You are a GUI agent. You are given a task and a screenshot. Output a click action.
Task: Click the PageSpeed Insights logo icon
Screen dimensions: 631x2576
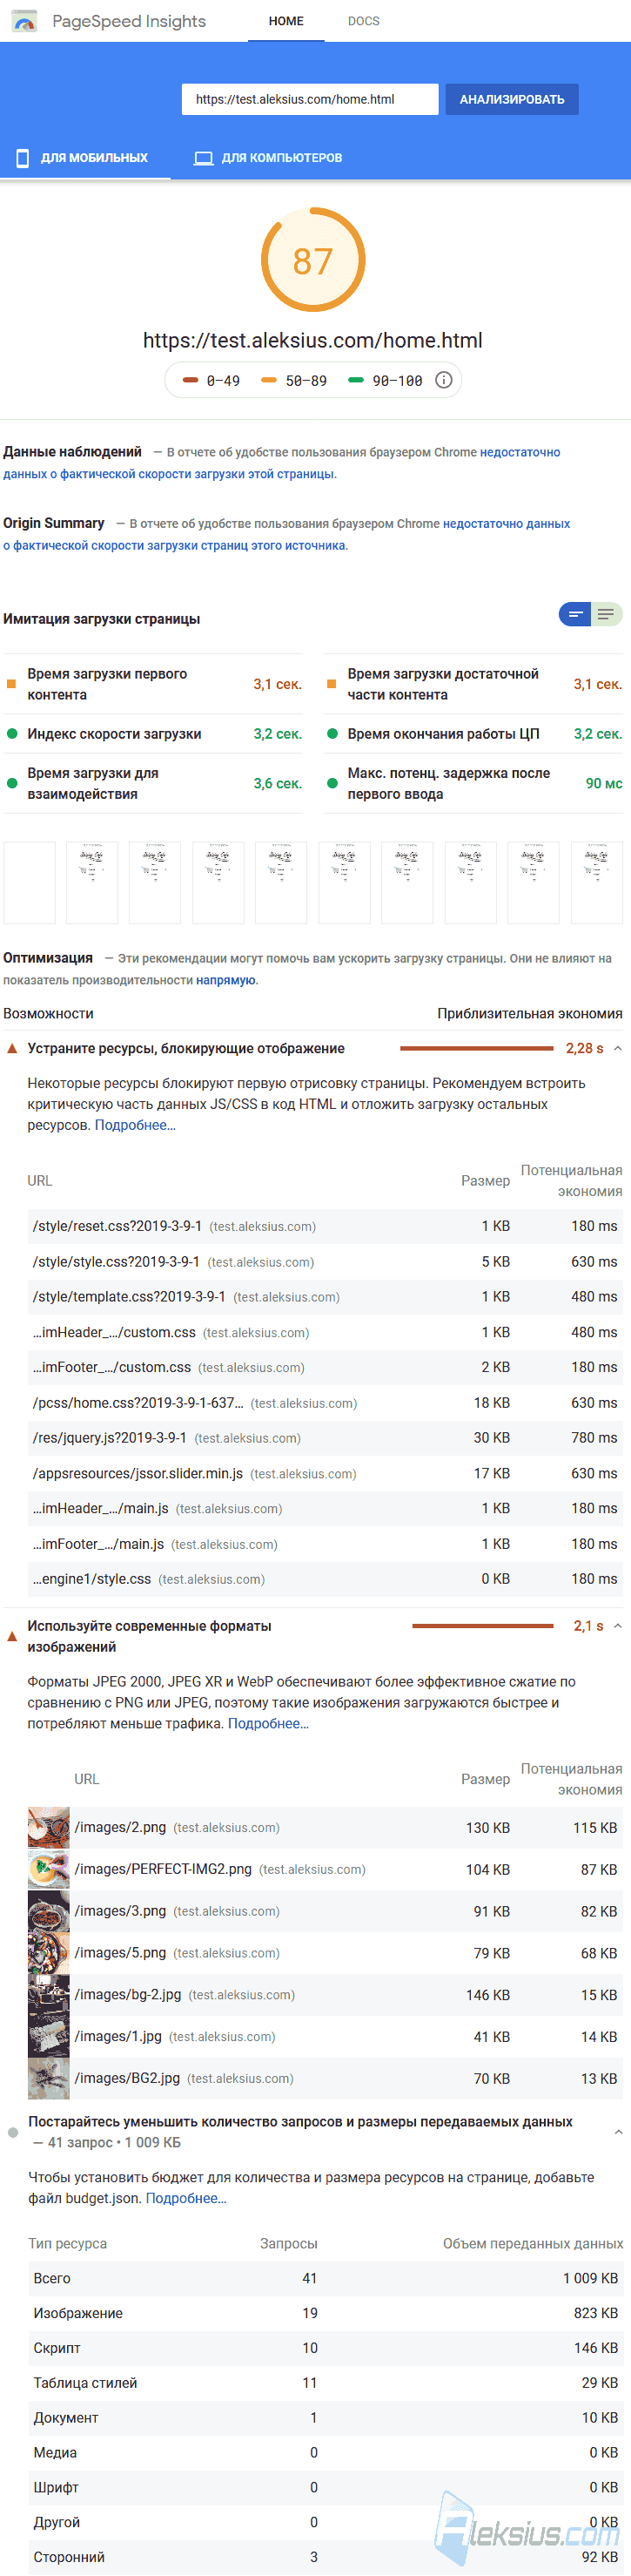[24, 21]
